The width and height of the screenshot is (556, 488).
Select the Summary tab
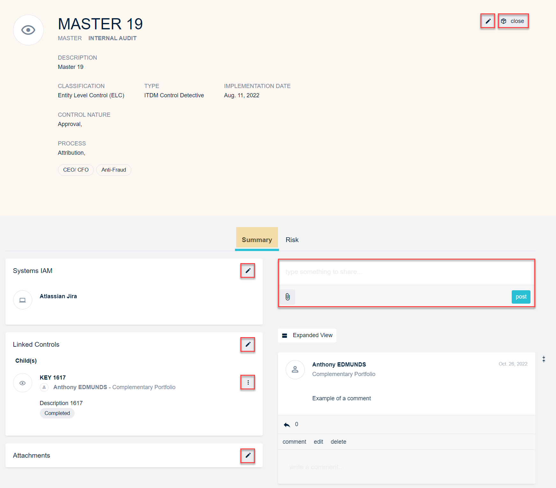pos(257,240)
